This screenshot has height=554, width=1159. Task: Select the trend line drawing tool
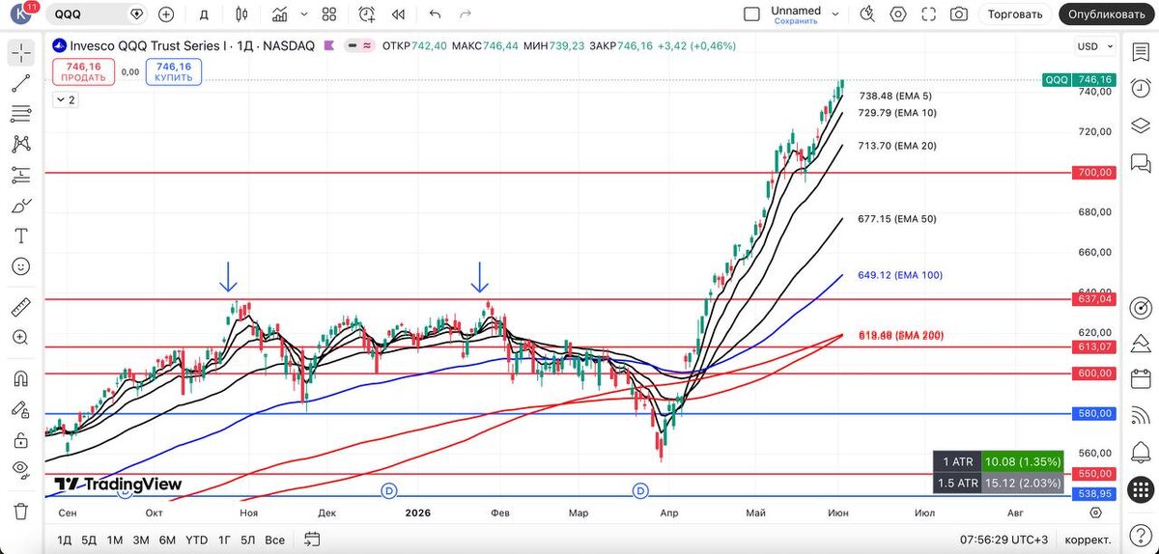click(21, 84)
